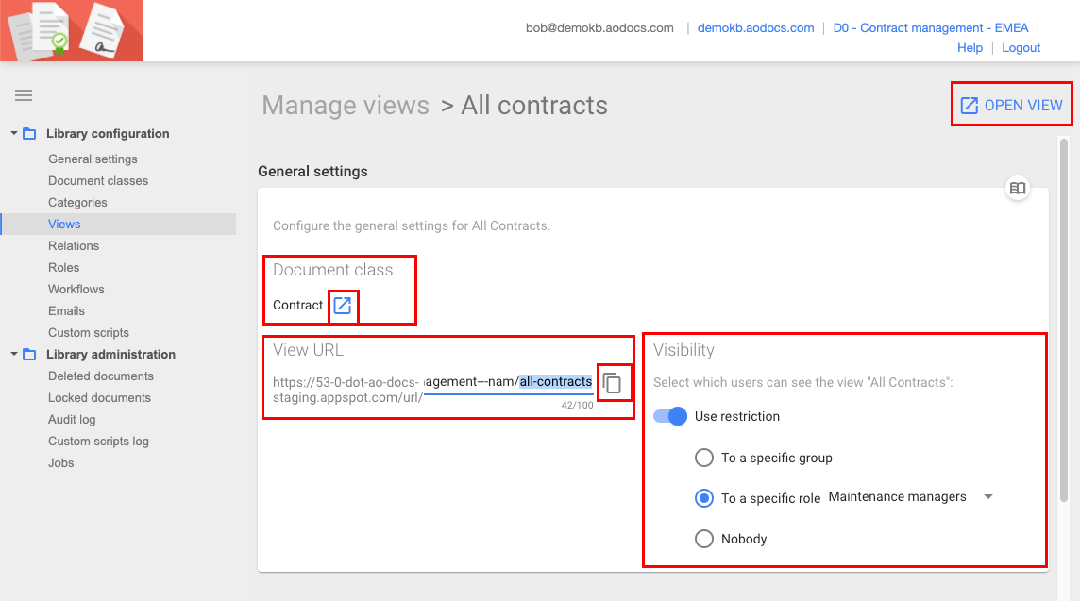The height and width of the screenshot is (601, 1080).
Task: Select To a specific role radio
Action: (703, 497)
